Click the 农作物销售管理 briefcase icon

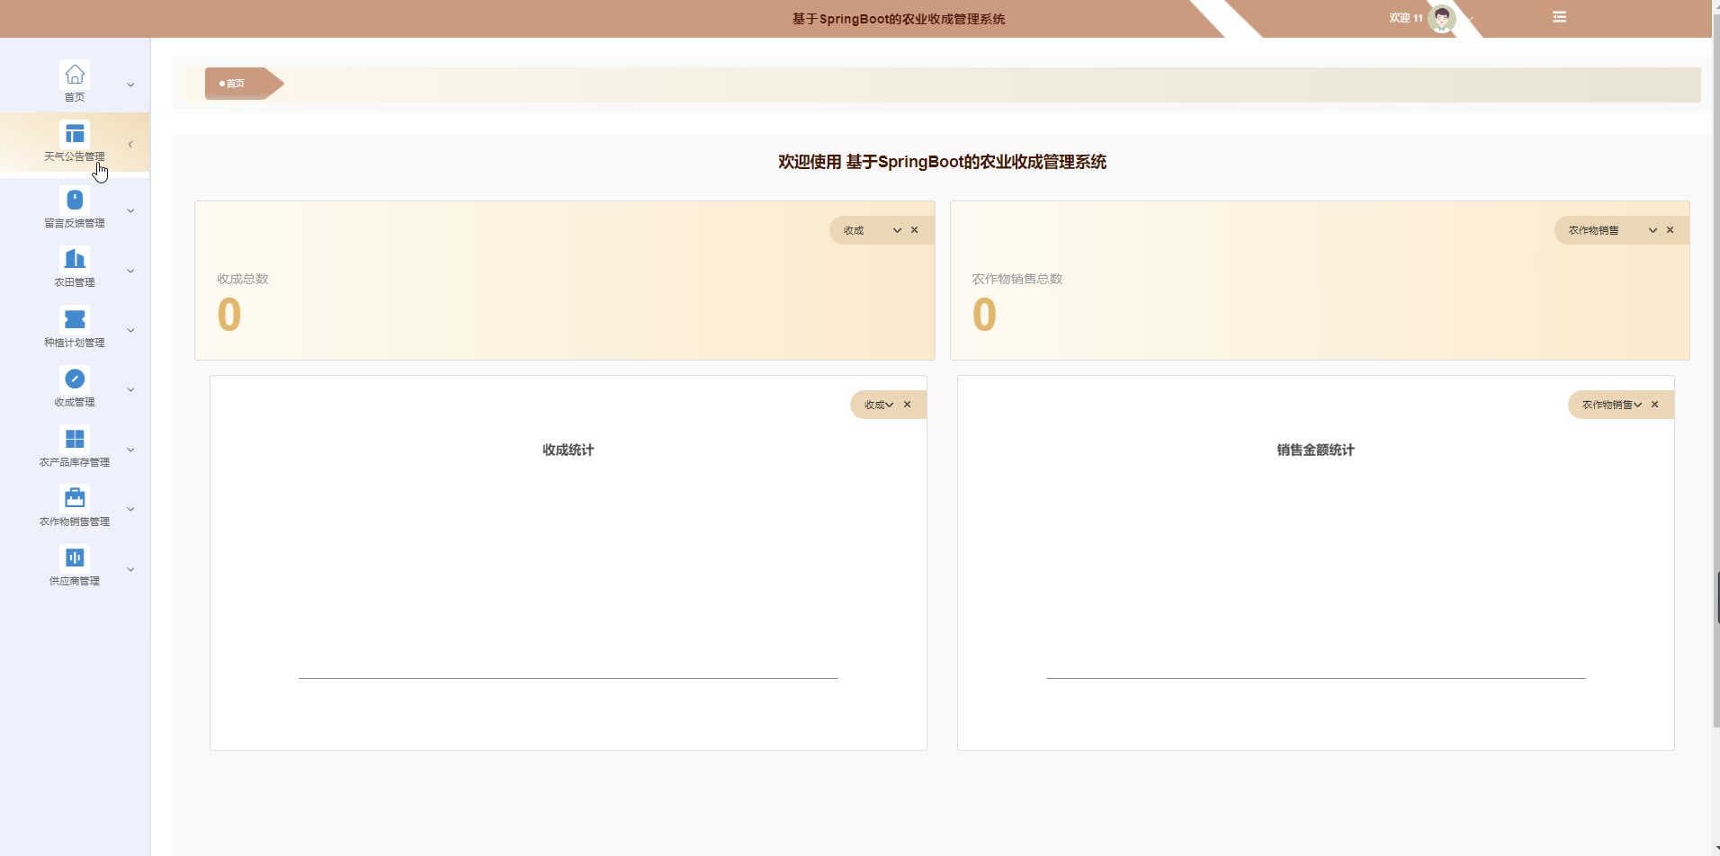[75, 498]
